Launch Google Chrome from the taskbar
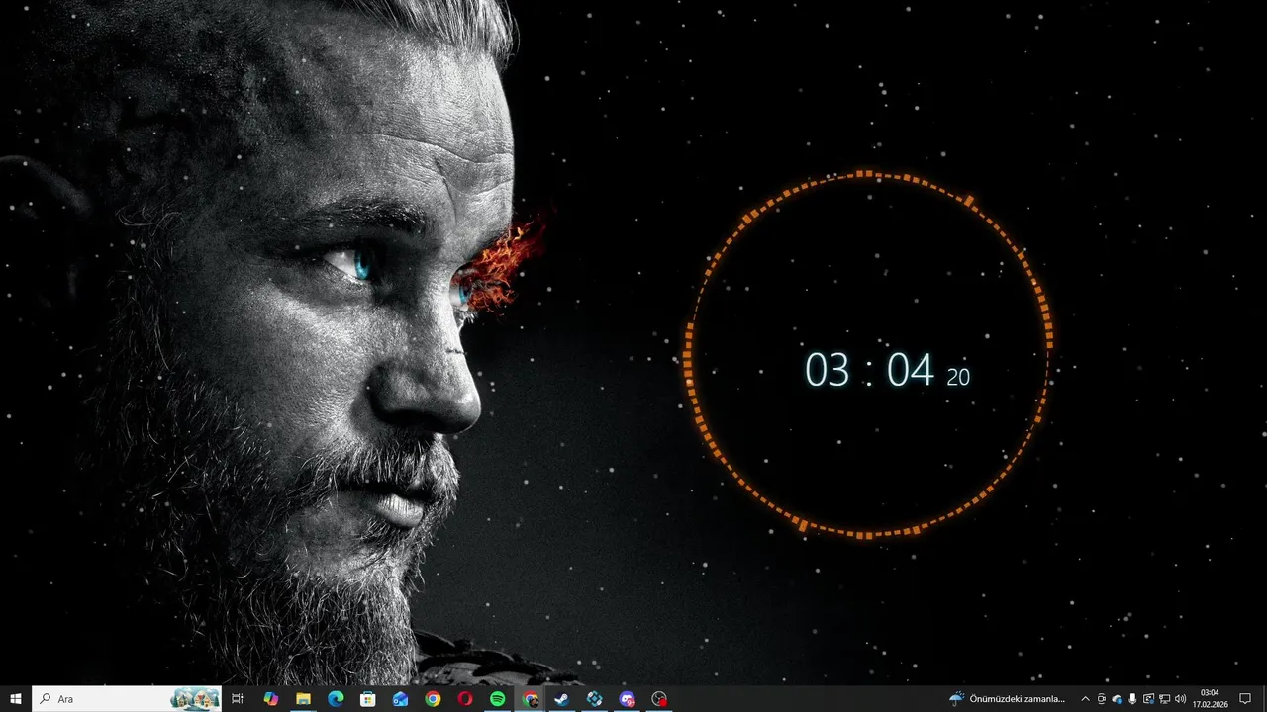This screenshot has width=1267, height=712. click(433, 699)
